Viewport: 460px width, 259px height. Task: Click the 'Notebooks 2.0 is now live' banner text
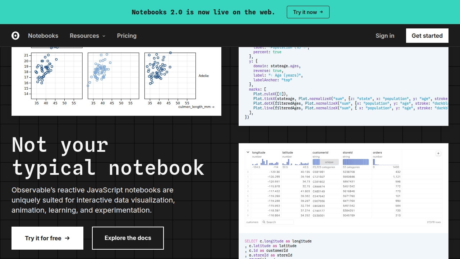point(203,12)
